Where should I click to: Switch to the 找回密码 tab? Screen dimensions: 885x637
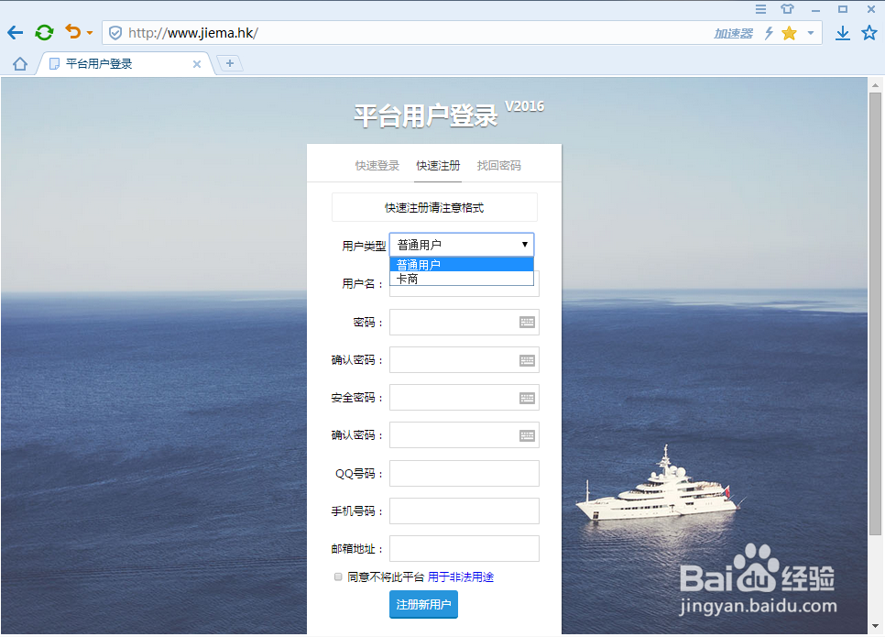[499, 166]
